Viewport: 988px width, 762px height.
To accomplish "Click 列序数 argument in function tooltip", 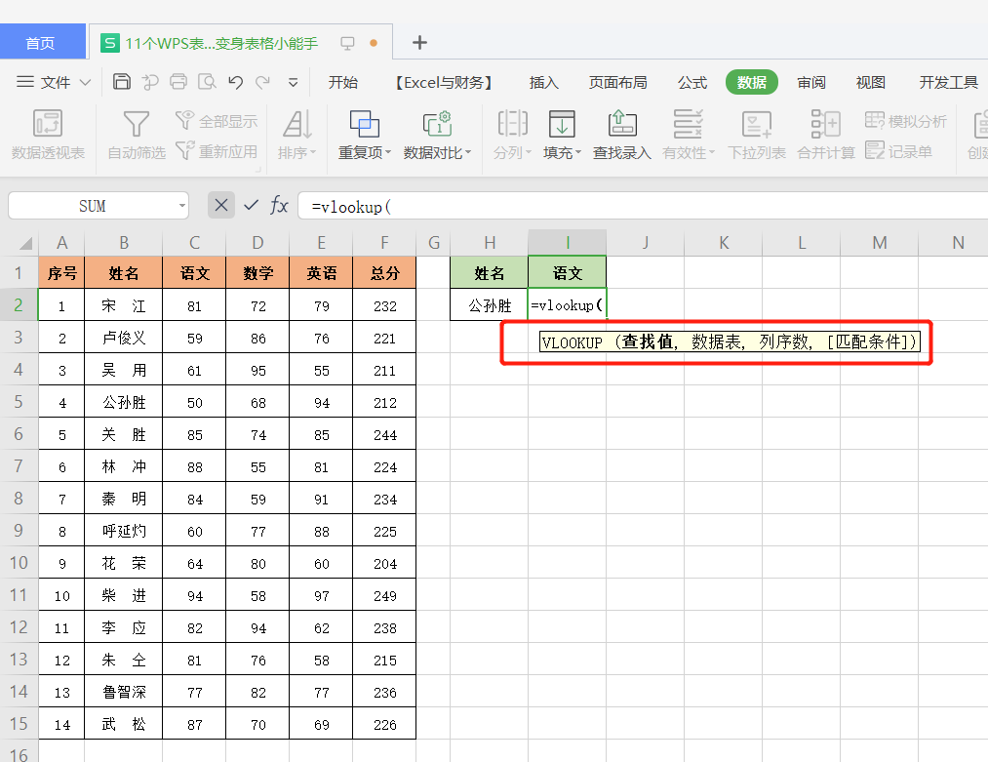I will pyautogui.click(x=784, y=341).
